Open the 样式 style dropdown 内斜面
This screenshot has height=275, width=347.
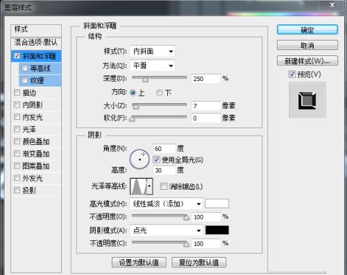(x=153, y=51)
